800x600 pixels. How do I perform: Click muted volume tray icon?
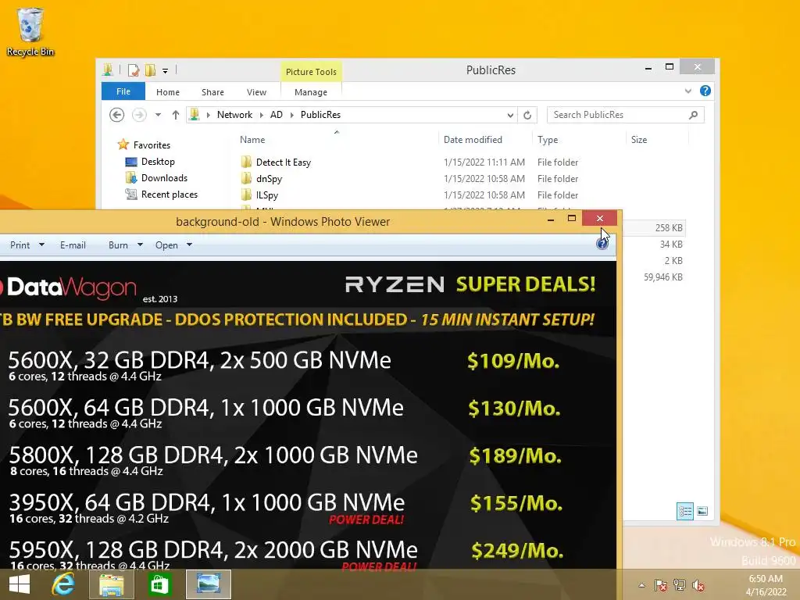tap(698, 585)
